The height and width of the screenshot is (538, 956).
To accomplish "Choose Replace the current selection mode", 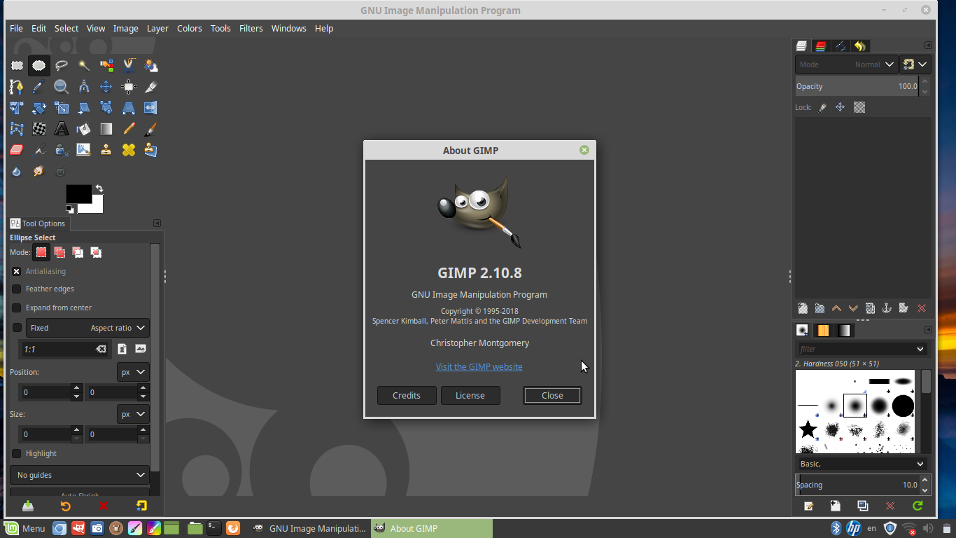I will (41, 252).
